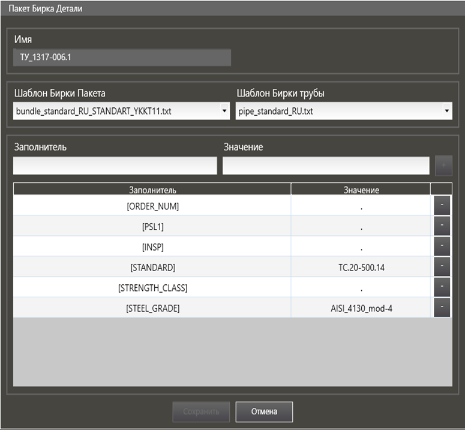This screenshot has width=465, height=430.
Task: Open the Шаблон Бирки Пакета dropdown
Action: point(121,111)
